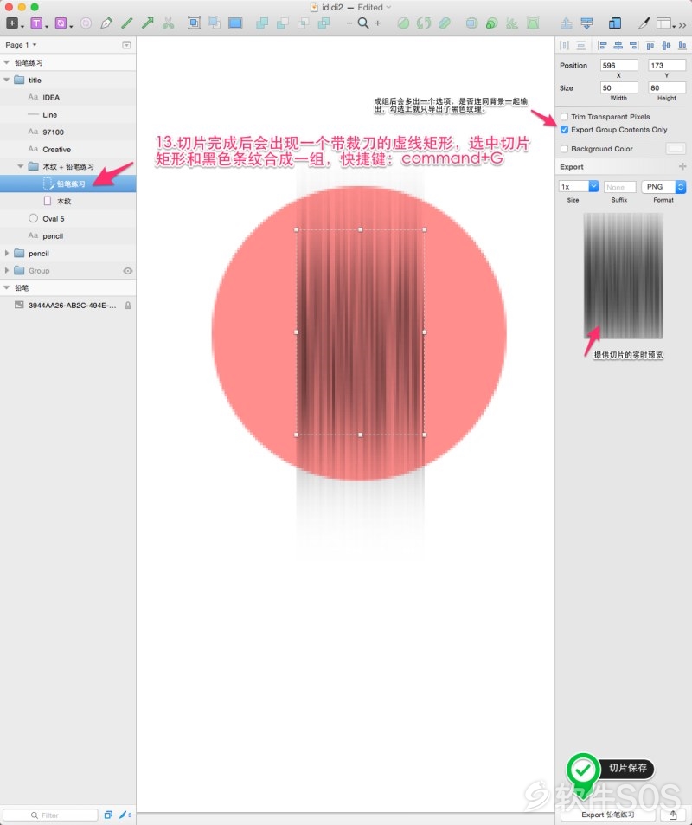
Task: Toggle the pages list panel button
Action: click(126, 45)
